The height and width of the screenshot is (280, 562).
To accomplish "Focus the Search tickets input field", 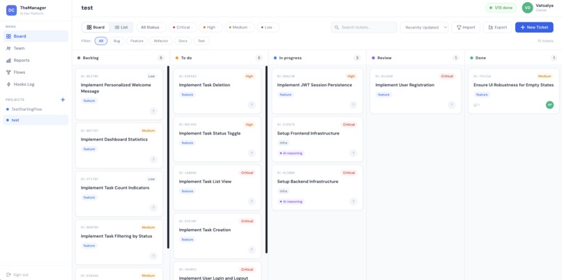I will pos(364,27).
